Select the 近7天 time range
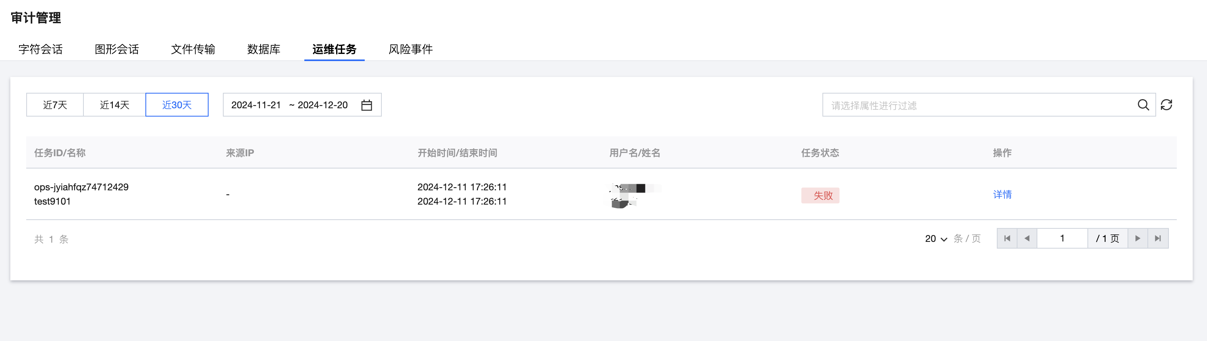This screenshot has width=1207, height=341. click(55, 105)
